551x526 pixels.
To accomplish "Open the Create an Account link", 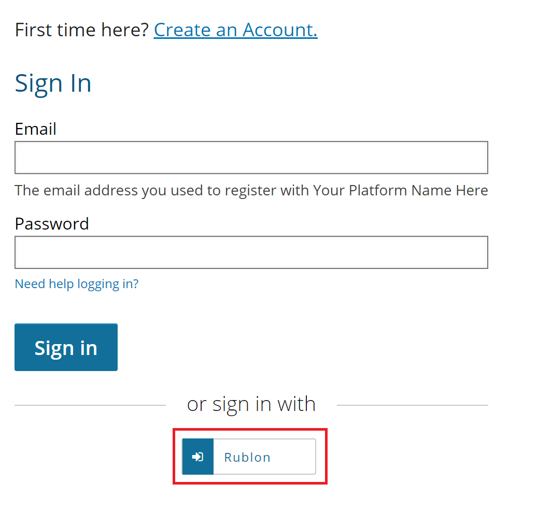I will coord(235,30).
